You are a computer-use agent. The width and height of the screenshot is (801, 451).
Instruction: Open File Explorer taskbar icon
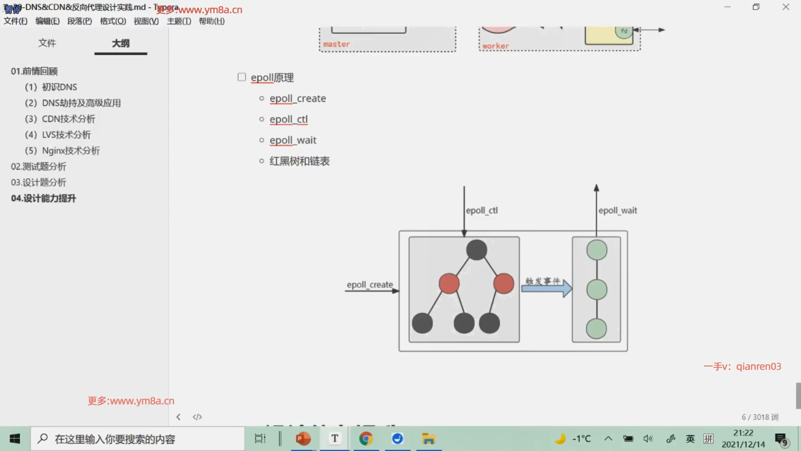pyautogui.click(x=428, y=438)
